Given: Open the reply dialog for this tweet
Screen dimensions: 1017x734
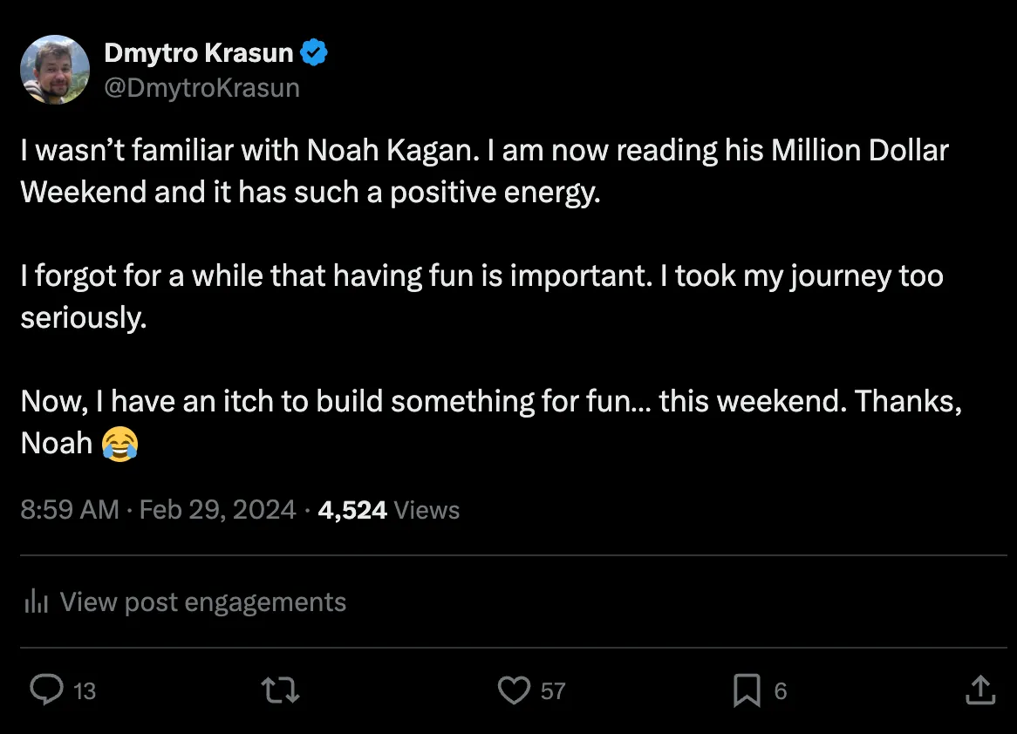Looking at the screenshot, I should [x=45, y=690].
